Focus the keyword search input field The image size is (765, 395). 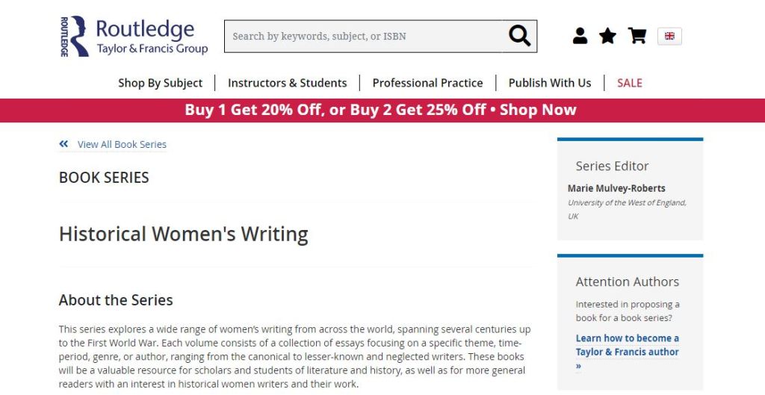tap(364, 36)
